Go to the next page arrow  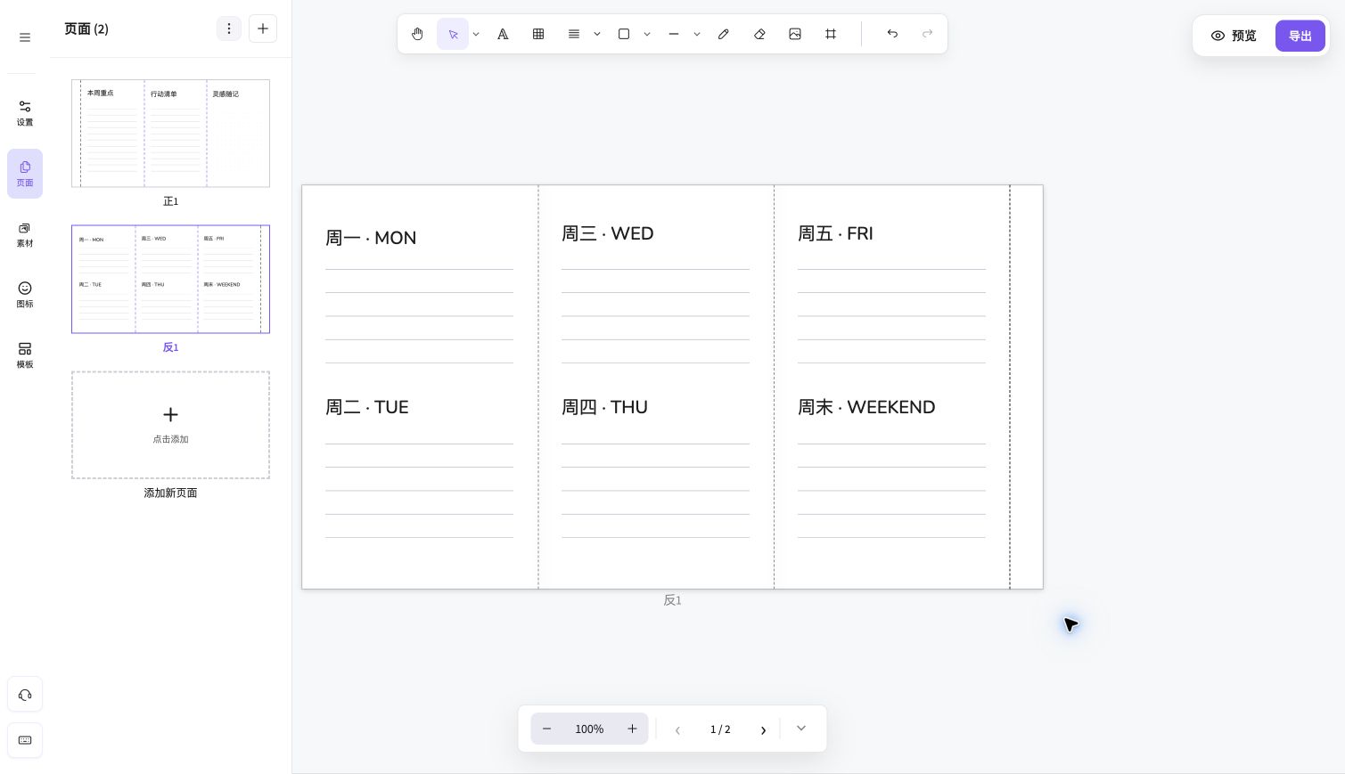(x=763, y=729)
